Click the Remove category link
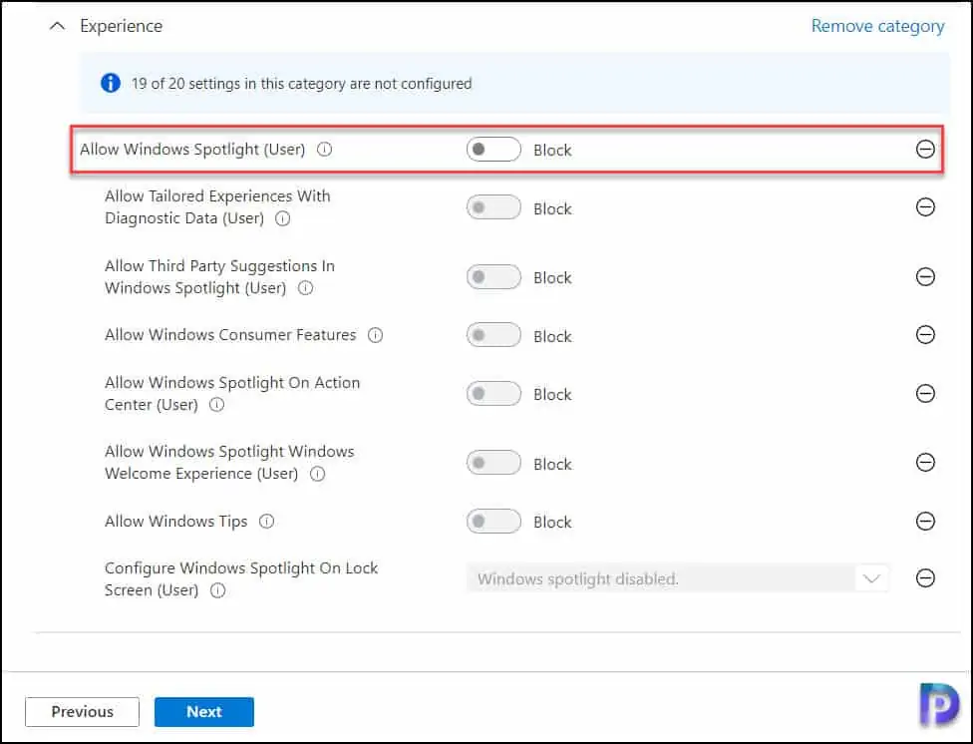Screen dimensions: 973x744 click(x=877, y=26)
